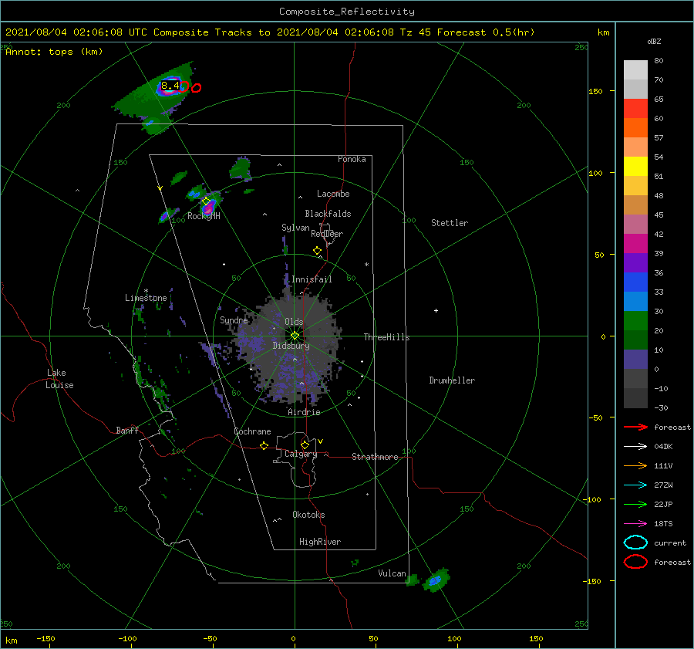Select the orange 57–60 dBZ color swatch
This screenshot has height=649, width=694.
(635, 128)
